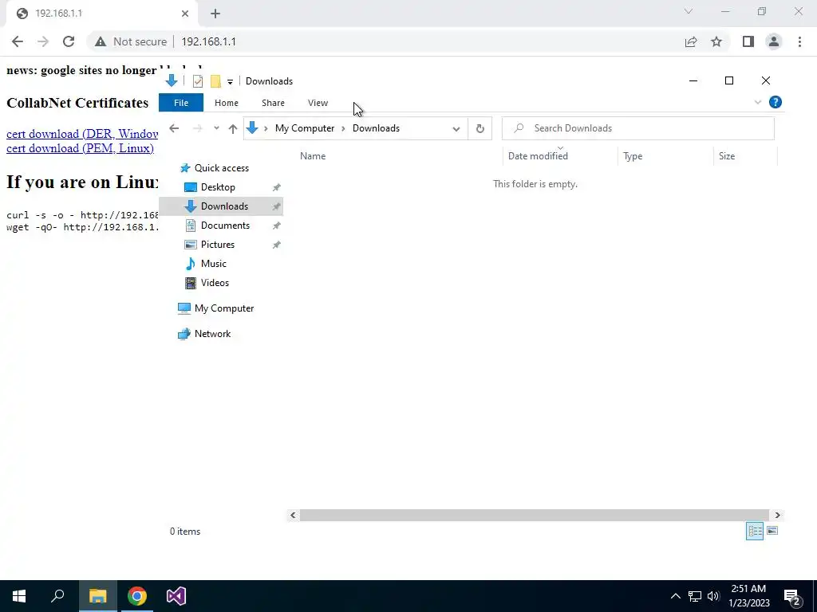Open Pictures in navigation pane
817x612 pixels.
point(218,245)
